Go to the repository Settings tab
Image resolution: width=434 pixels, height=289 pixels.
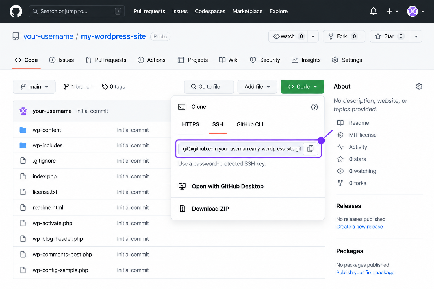(347, 60)
